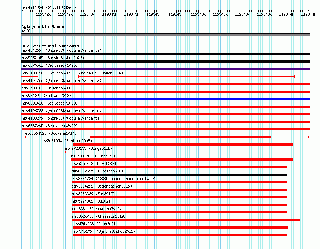Click the red bar under nsv5898769

click(182, 160)
